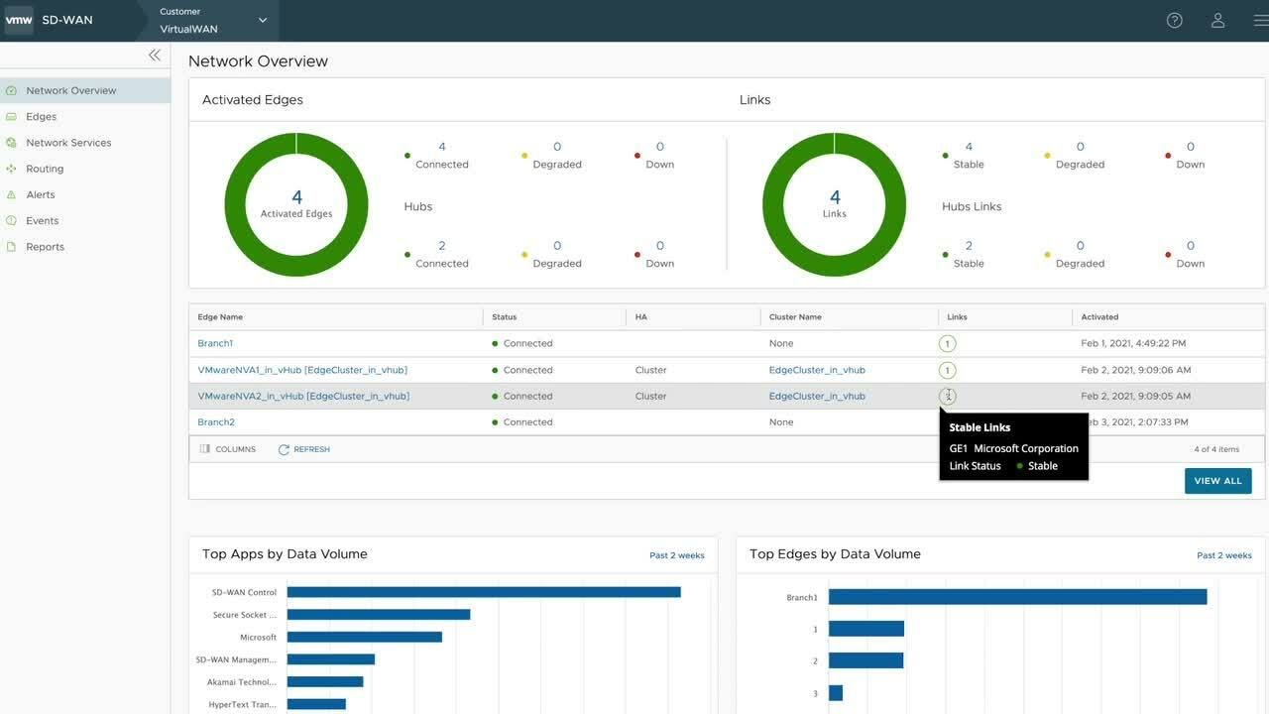The width and height of the screenshot is (1269, 714).
Task: Collapse the sidebar with double-chevron icon
Action: 155,56
